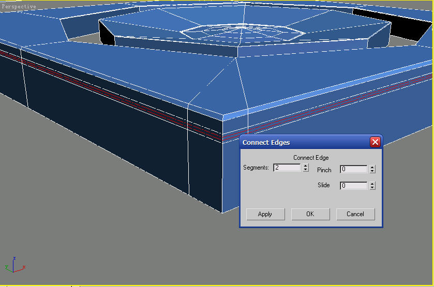Select the Slide value field

click(353, 186)
